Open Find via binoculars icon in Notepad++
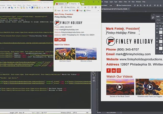 (9, 8)
